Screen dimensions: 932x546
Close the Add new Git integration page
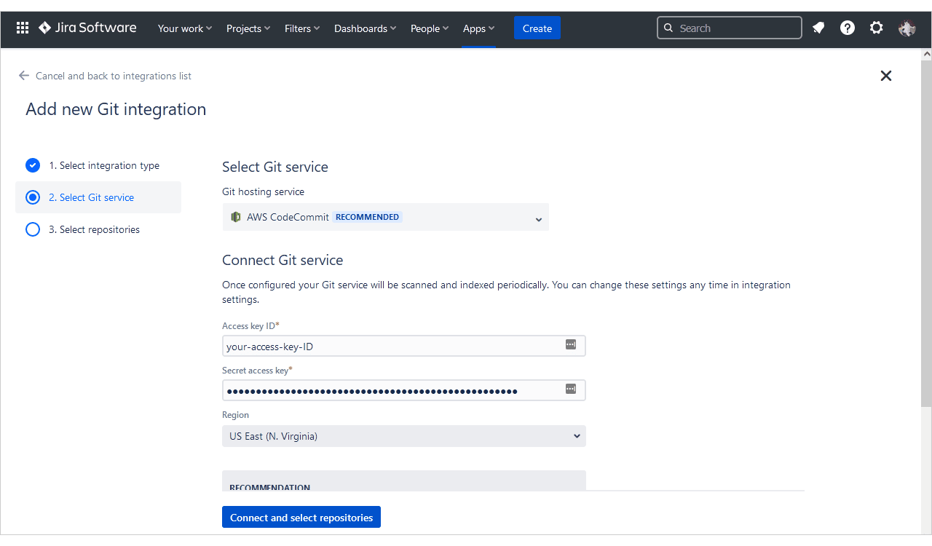[885, 76]
